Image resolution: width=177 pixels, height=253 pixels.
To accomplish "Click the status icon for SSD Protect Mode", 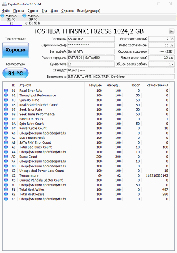I will [x=6, y=138].
